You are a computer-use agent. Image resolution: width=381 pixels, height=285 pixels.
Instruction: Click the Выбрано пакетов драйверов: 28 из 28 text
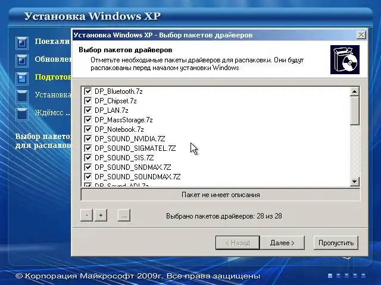(224, 216)
